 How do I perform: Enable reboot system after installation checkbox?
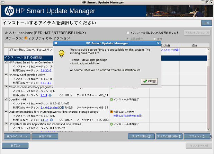coord(128,33)
